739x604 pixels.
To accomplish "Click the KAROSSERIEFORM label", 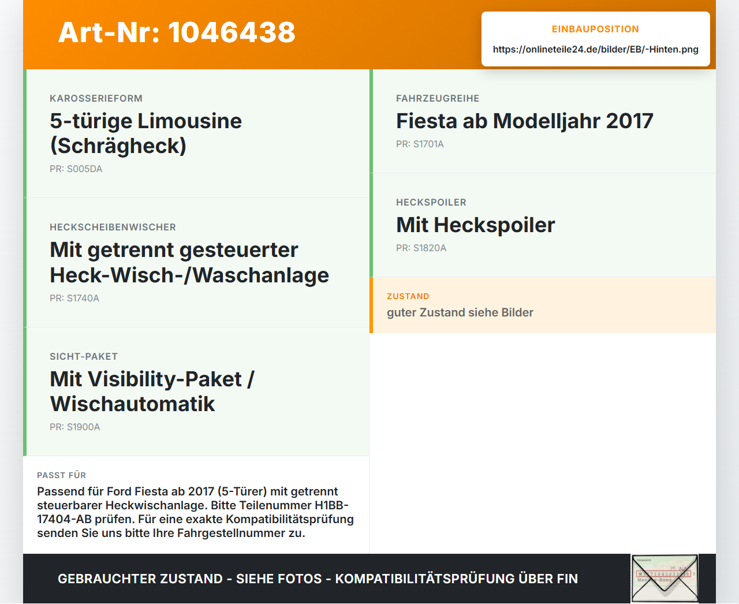I will click(96, 98).
